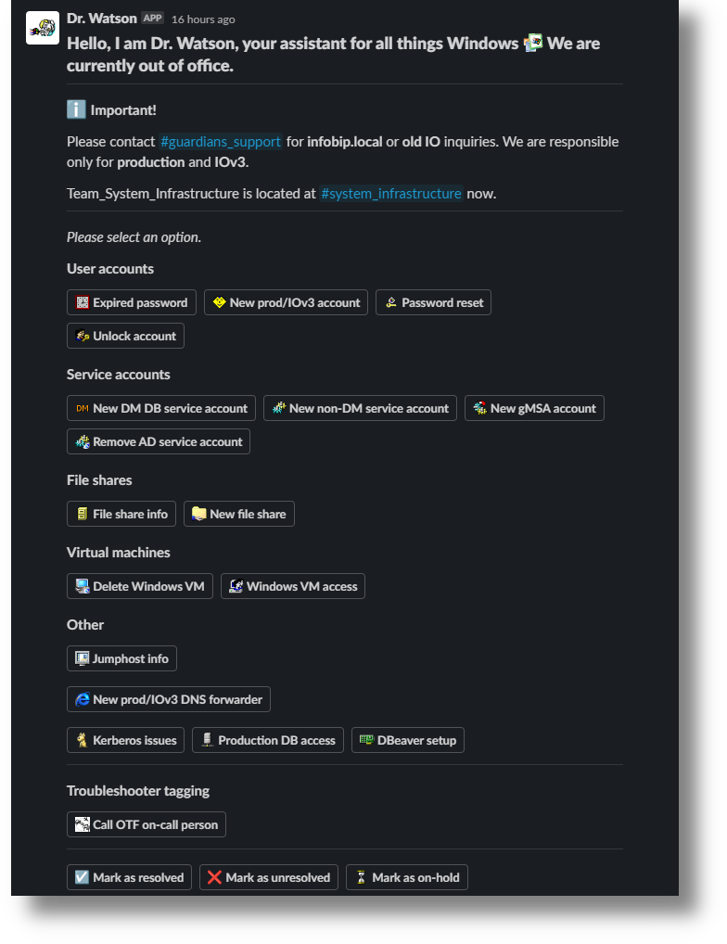The image size is (727, 944).
Task: Choose New prod/IOv3 account
Action: click(286, 302)
